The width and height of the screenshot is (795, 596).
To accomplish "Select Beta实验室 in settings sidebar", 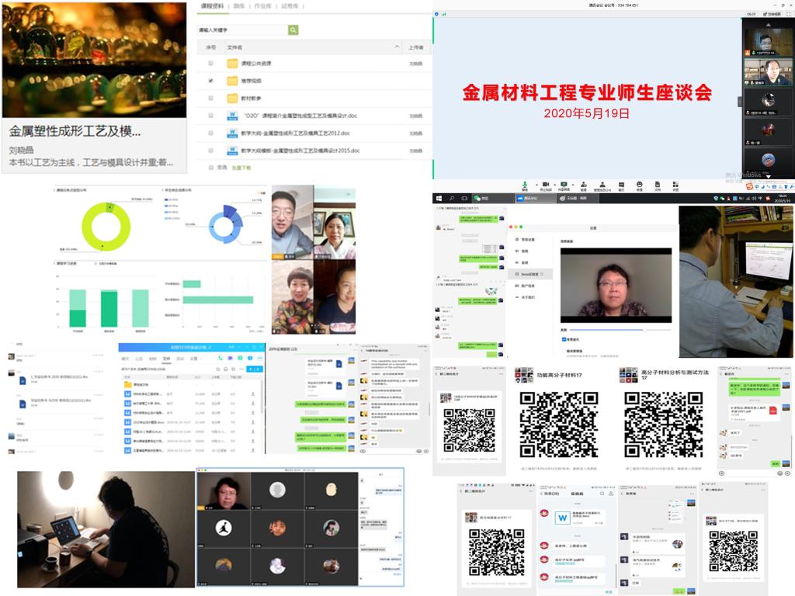I will pos(530,274).
